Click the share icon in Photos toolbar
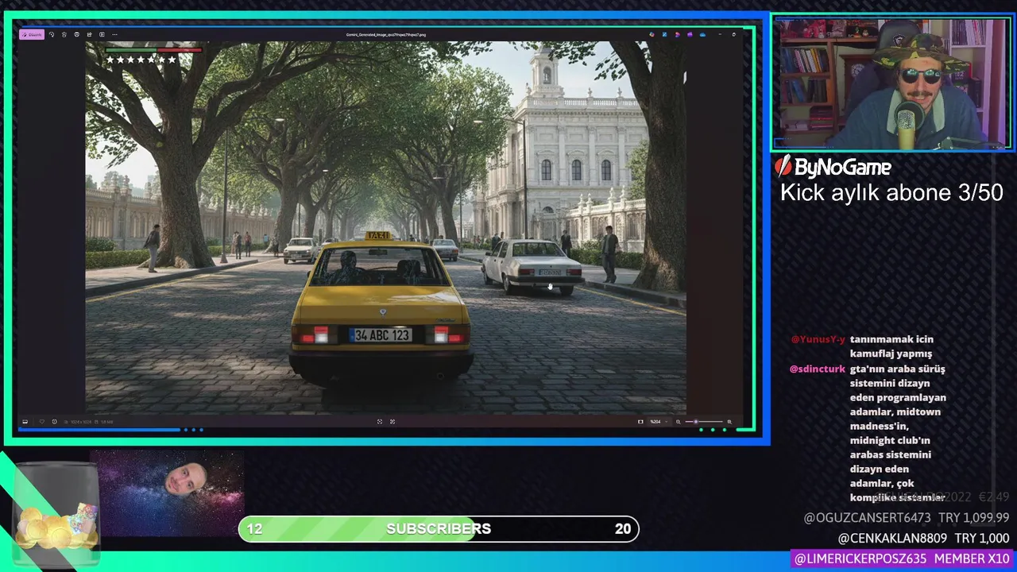Image resolution: width=1017 pixels, height=572 pixels. pos(90,35)
